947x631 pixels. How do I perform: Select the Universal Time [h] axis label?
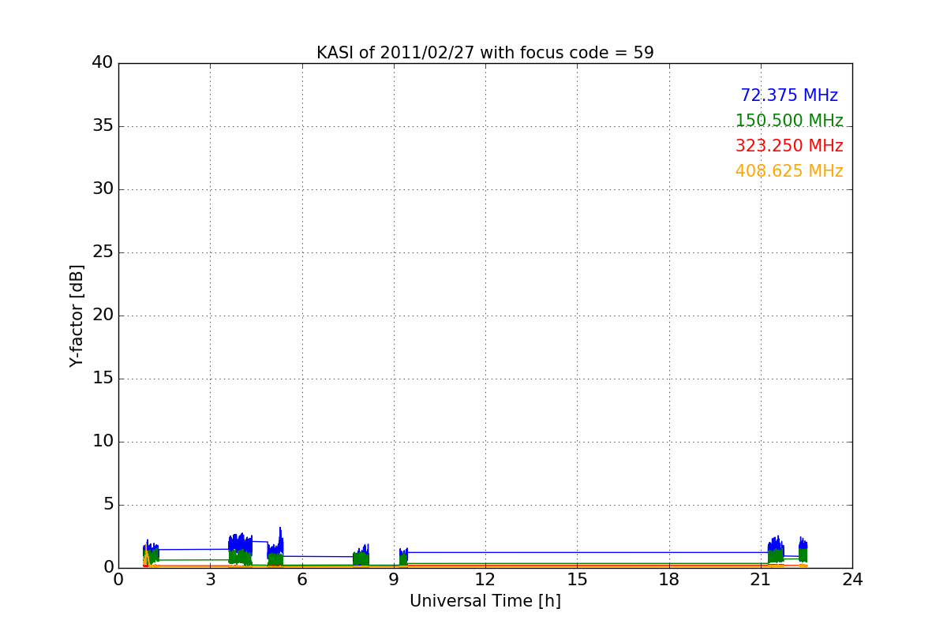pyautogui.click(x=485, y=601)
